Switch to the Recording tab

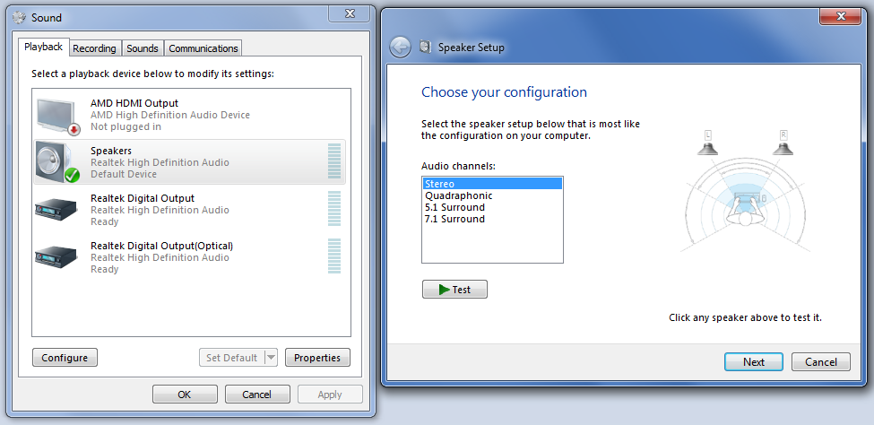tap(94, 48)
